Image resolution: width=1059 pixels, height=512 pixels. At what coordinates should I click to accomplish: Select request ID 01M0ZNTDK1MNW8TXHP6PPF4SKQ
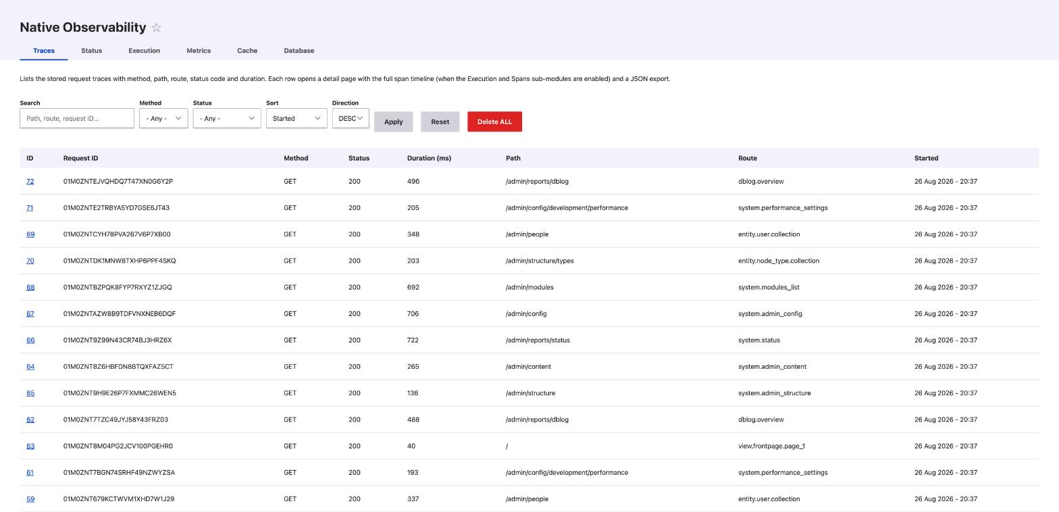click(120, 261)
